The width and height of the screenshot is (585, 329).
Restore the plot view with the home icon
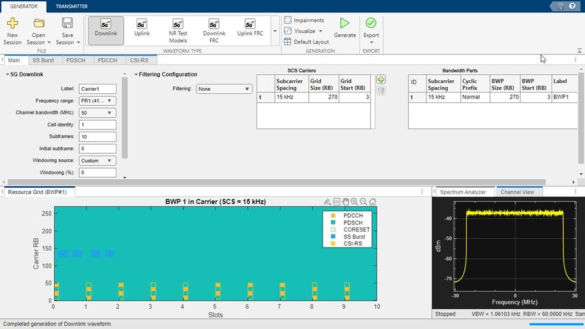tap(372, 202)
